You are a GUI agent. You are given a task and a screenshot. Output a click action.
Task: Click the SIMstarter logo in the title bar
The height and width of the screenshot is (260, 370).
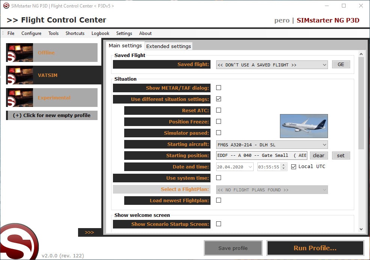tap(6, 6)
